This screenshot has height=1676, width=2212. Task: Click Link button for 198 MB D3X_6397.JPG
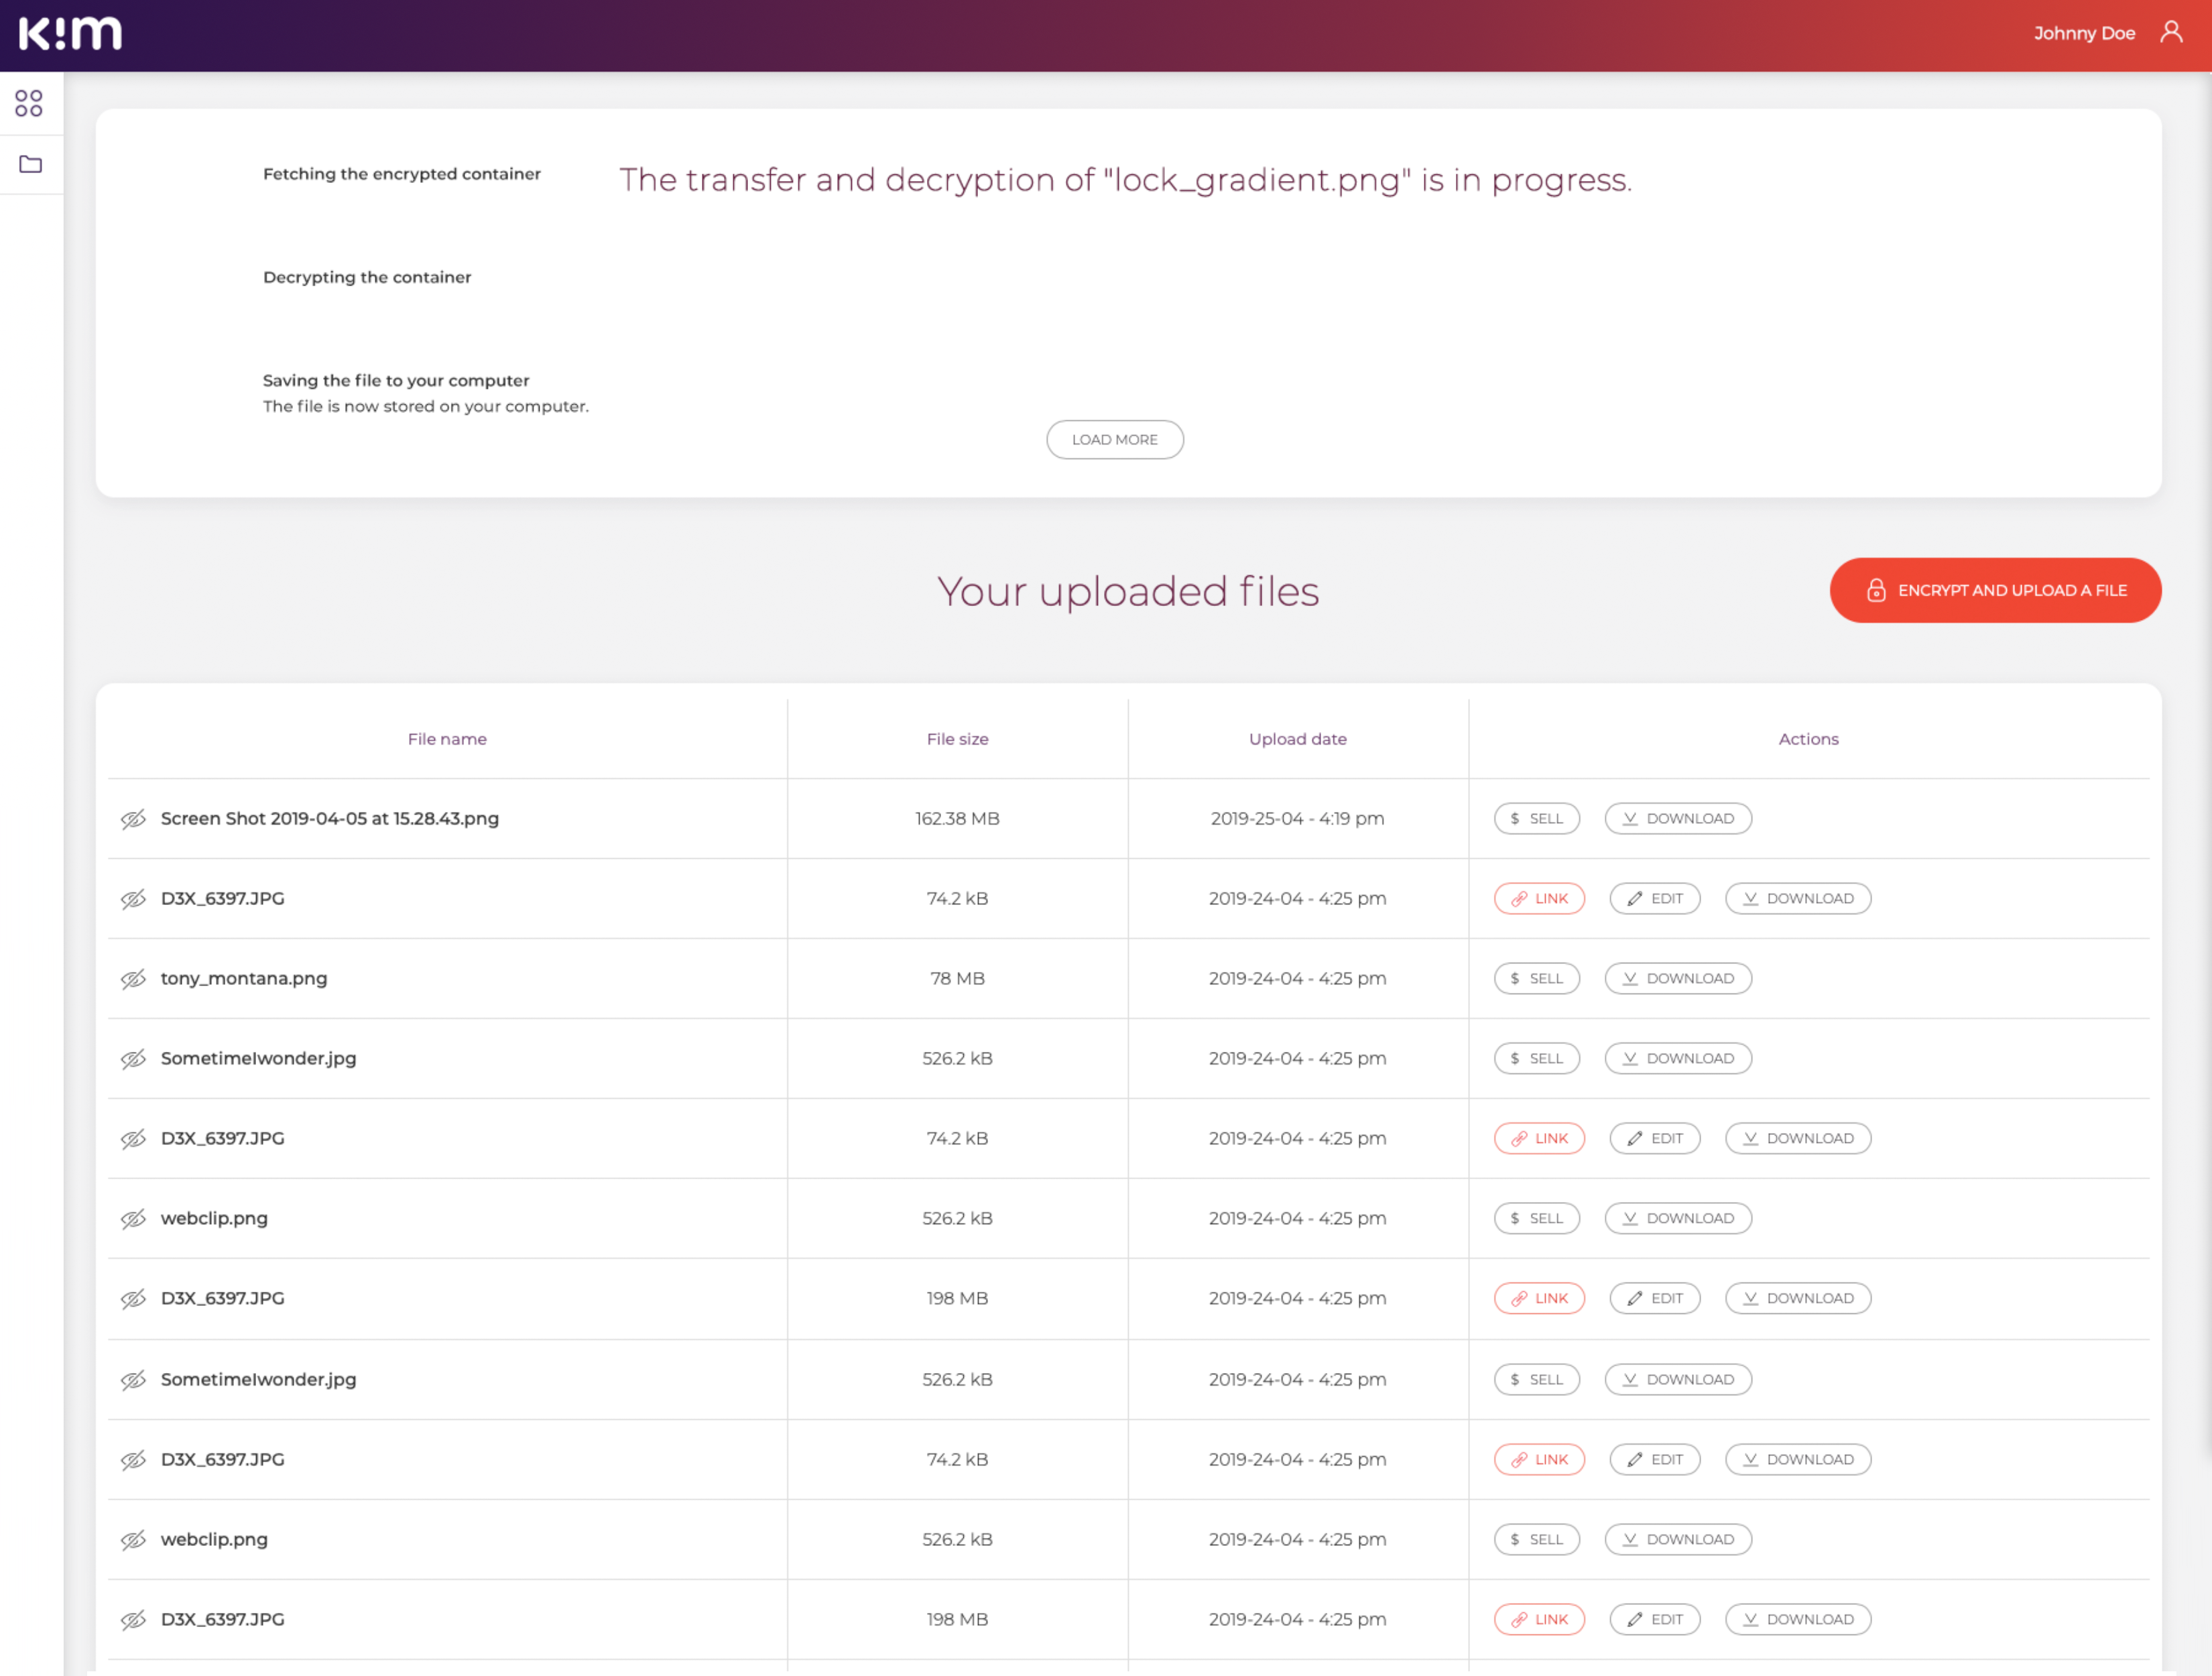coord(1539,1298)
